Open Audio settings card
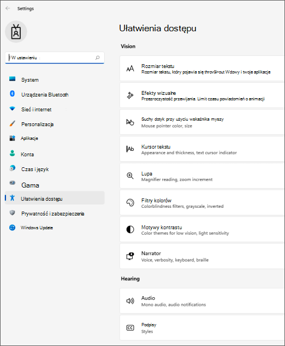Viewport: 285px width, 346px height. [202, 301]
